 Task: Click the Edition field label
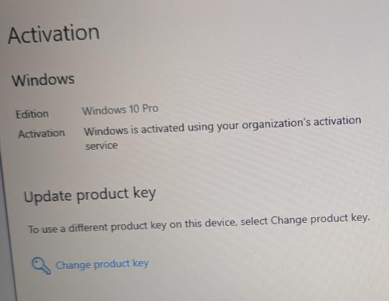32,114
